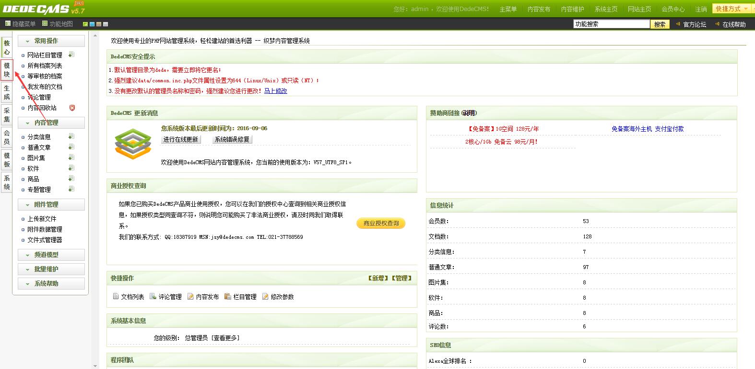This screenshot has height=369, width=755.
Task: Click 注销 to log out
Action: [701, 9]
